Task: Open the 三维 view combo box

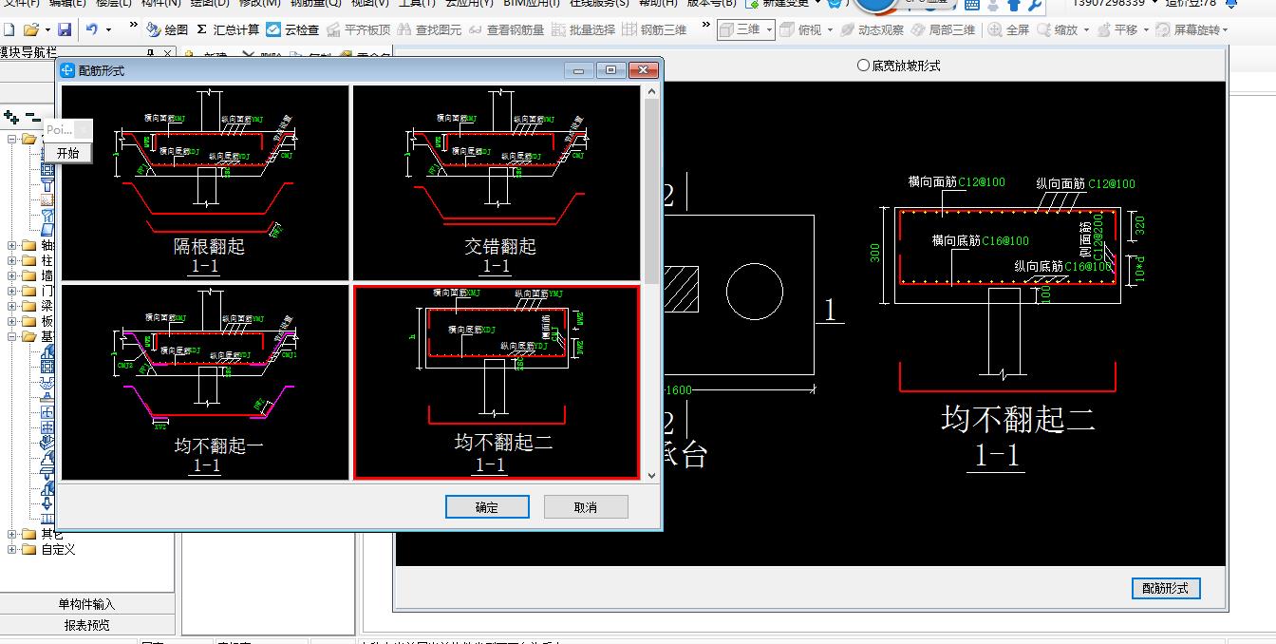Action: coord(745,29)
